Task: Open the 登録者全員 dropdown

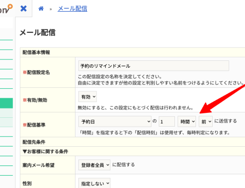Action: (x=94, y=165)
